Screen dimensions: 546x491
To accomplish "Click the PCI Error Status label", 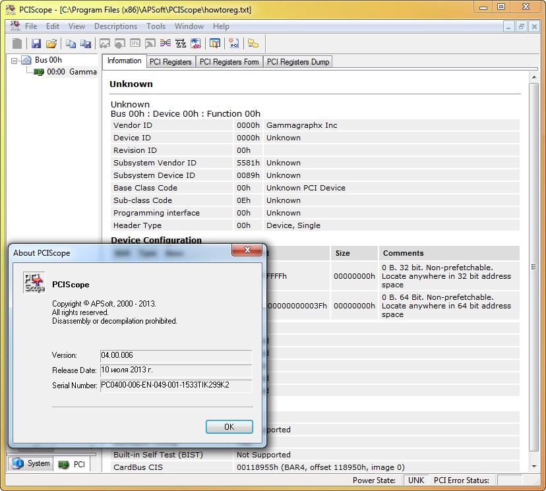I will [462, 480].
